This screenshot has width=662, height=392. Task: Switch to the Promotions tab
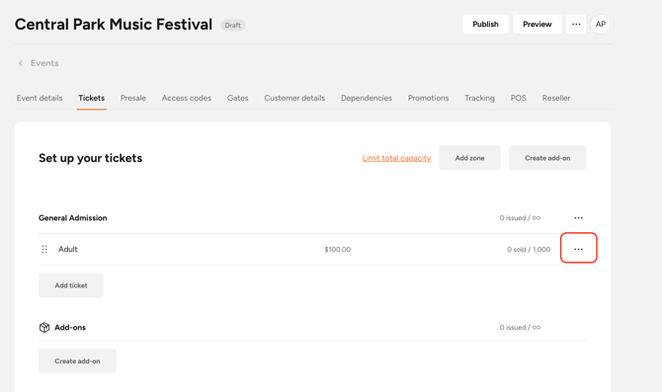point(428,98)
